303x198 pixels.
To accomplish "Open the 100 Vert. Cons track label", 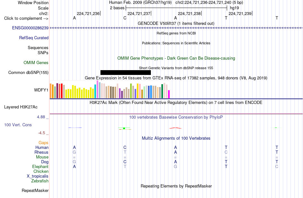I will (x=18, y=125).
